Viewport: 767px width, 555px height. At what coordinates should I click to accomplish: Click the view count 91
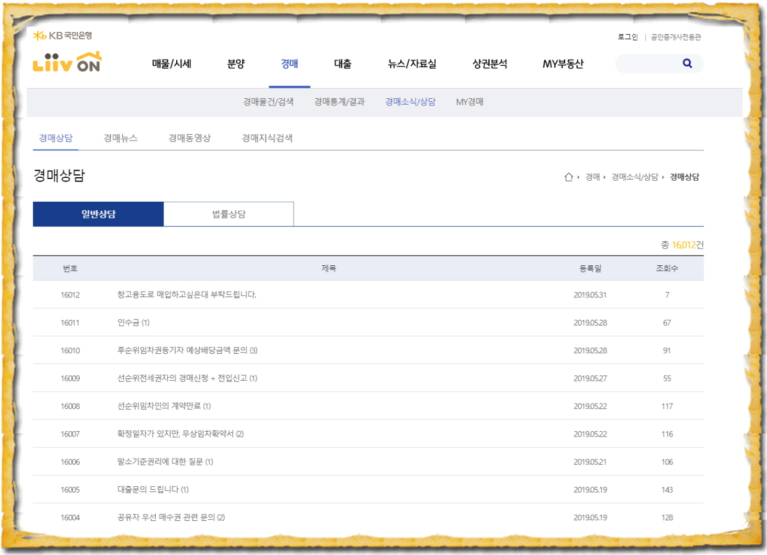pos(667,351)
